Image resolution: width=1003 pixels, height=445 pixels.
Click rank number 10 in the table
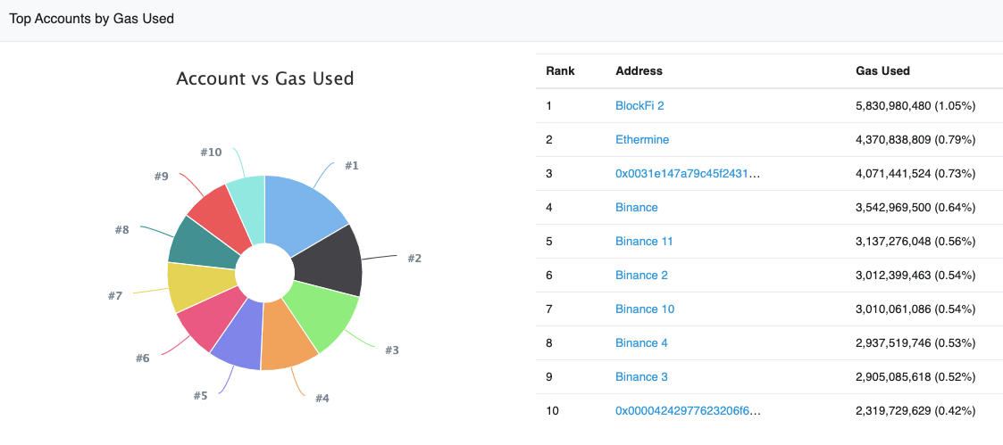click(x=552, y=410)
